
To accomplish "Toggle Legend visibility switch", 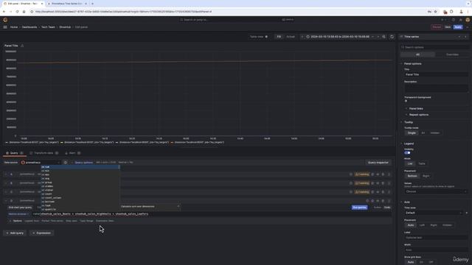I will 407,152.
